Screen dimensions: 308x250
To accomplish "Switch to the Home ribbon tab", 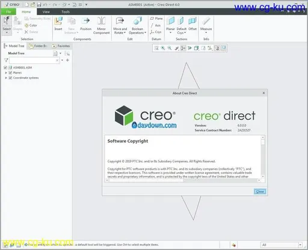I will 26,12.
